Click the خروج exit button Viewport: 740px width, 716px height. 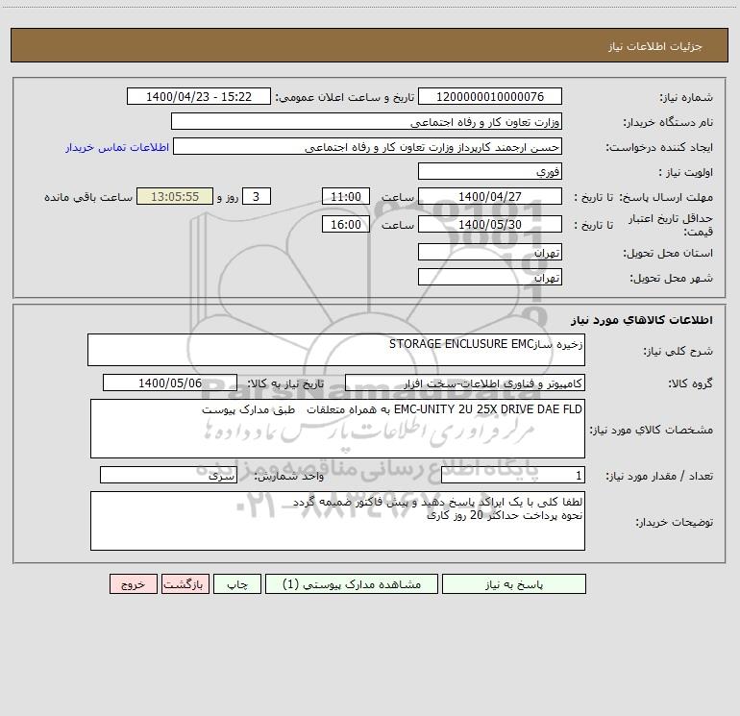[133, 583]
